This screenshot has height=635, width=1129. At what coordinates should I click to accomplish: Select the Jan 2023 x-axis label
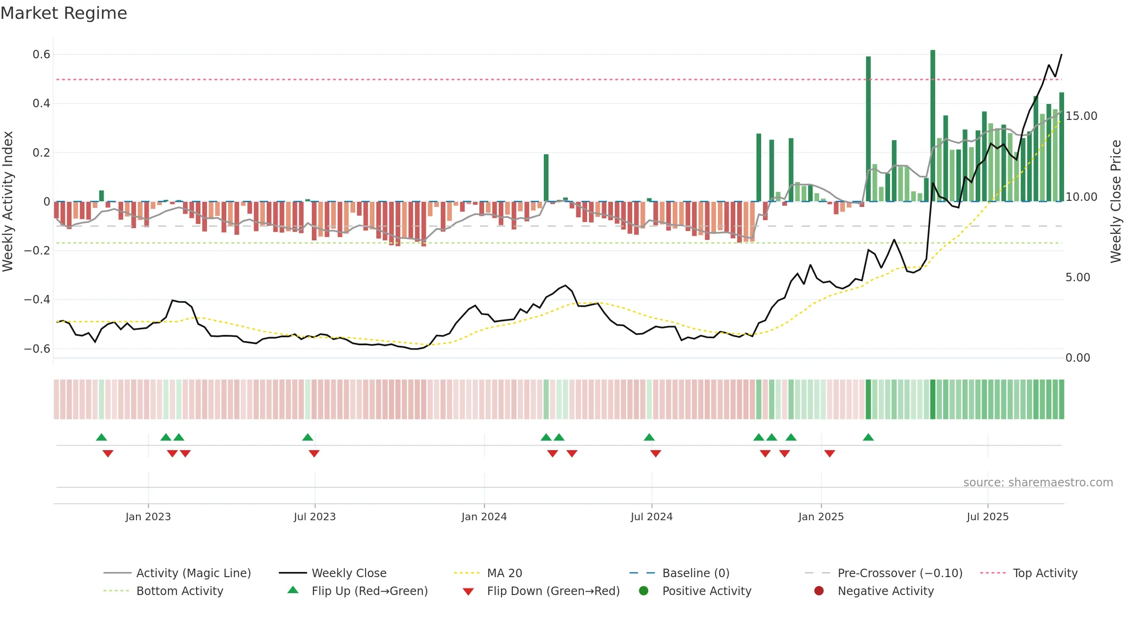(148, 516)
